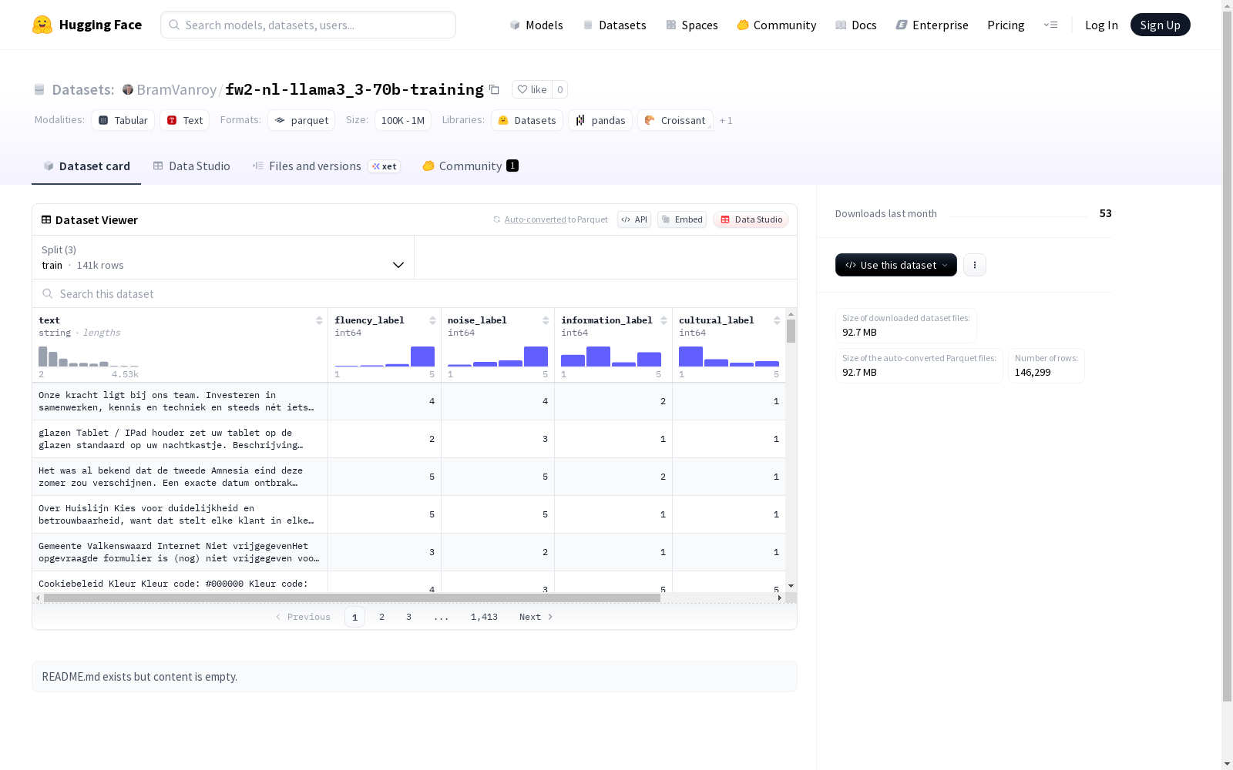Screen dimensions: 1233x770
Task: Select the 100K - 1M size tag
Action: pyautogui.click(x=403, y=120)
